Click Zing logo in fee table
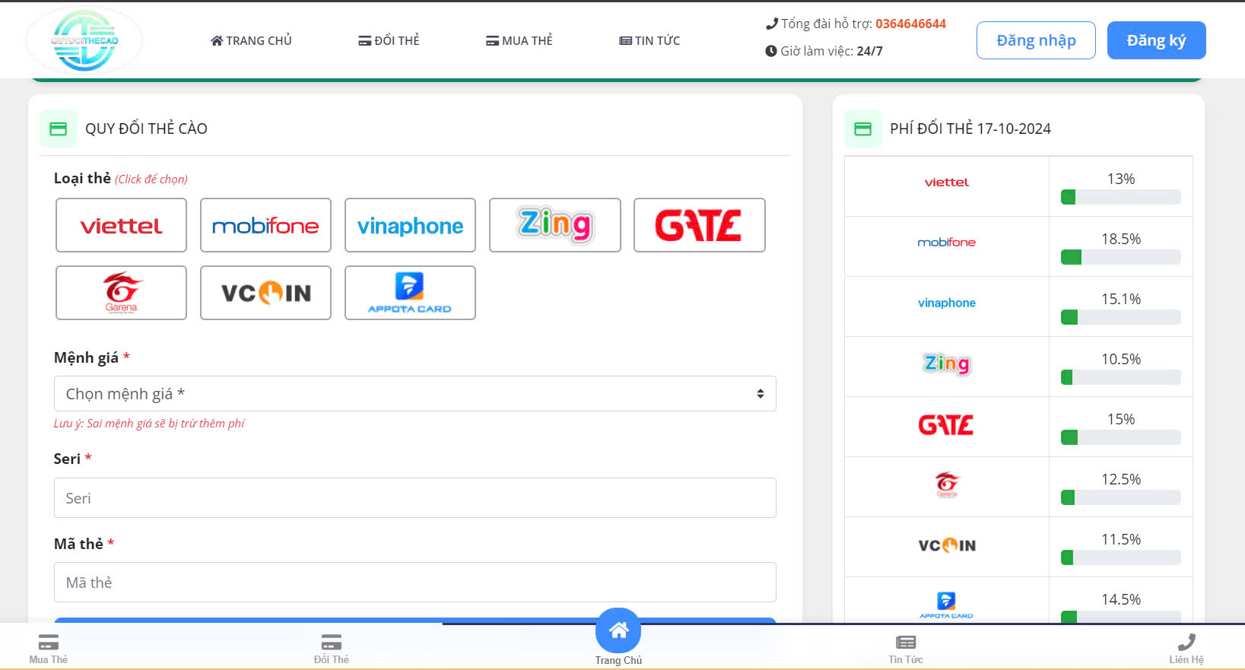Image resolution: width=1245 pixels, height=670 pixels. [x=947, y=364]
